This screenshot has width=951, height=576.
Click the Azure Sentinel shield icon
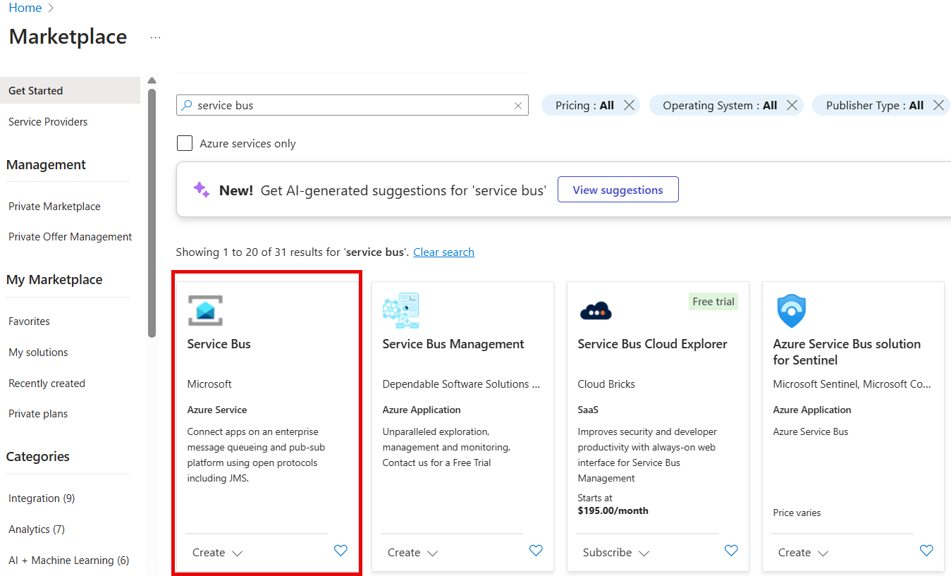point(791,311)
